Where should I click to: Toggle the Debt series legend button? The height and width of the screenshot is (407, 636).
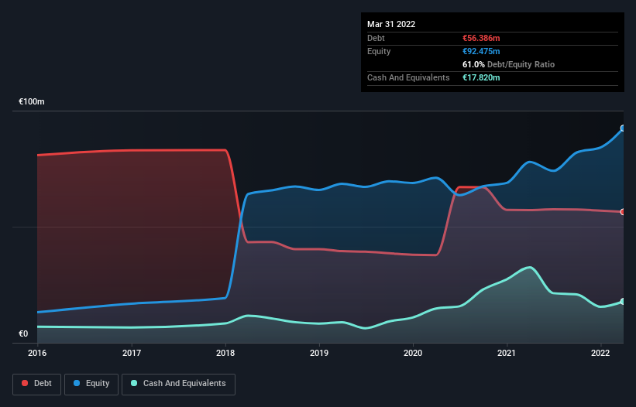[x=37, y=384]
